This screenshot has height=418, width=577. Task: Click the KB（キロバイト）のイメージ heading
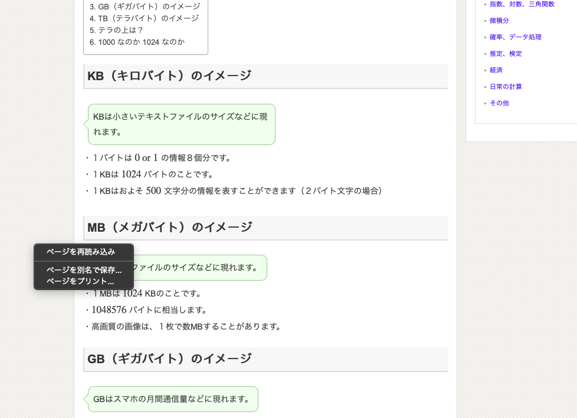[169, 76]
